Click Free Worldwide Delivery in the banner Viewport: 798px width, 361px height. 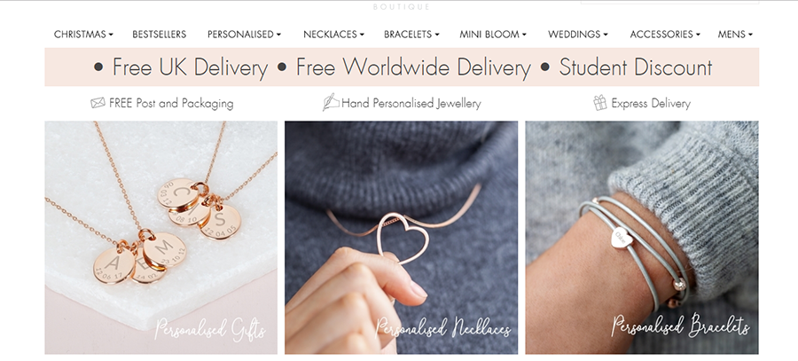pyautogui.click(x=413, y=67)
